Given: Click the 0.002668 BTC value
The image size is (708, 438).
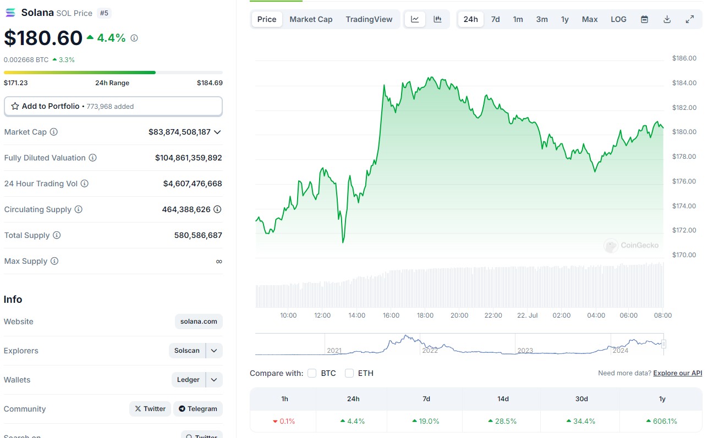Looking at the screenshot, I should coord(26,59).
